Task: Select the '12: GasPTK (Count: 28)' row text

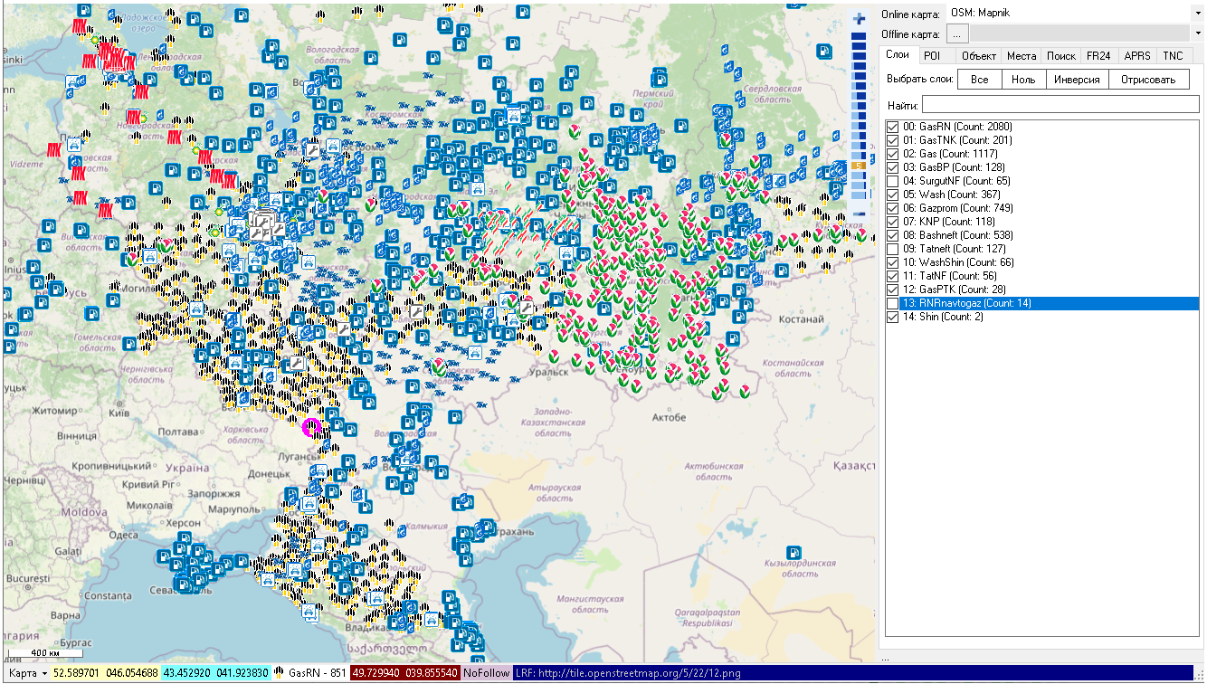Action: tap(955, 290)
